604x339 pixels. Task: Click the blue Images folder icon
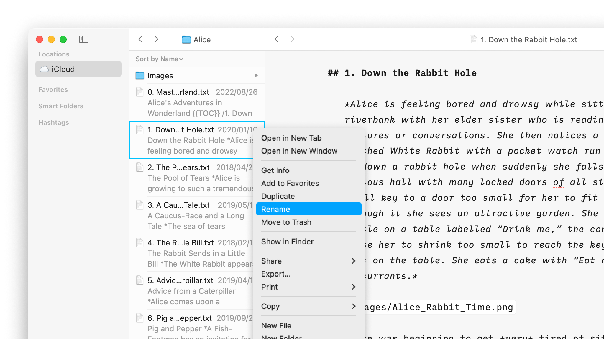coord(139,76)
